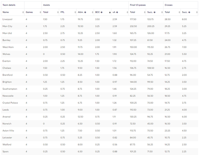This screenshot has width=200, height=155.
Task: Click Arsenal's xA value 1.11
Action: pos(114,117)
